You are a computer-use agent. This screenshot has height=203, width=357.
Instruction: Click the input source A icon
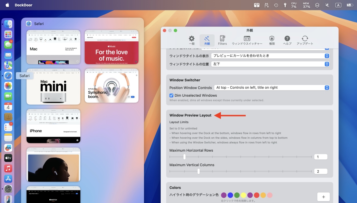click(x=338, y=5)
